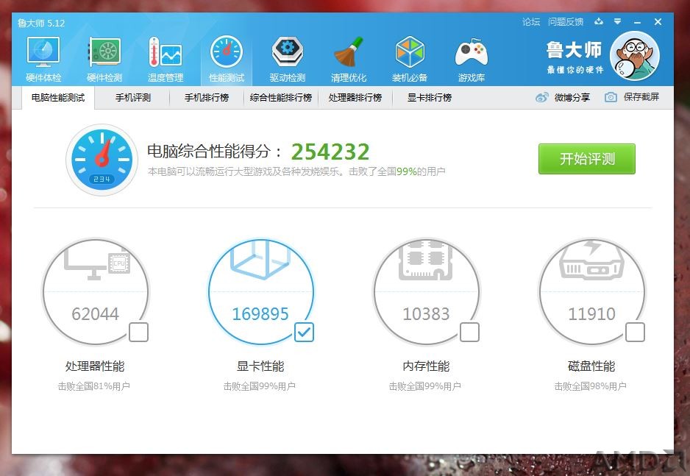This screenshot has width=690, height=476.
Task: Switch to 手机排行榜 tab
Action: pyautogui.click(x=207, y=98)
